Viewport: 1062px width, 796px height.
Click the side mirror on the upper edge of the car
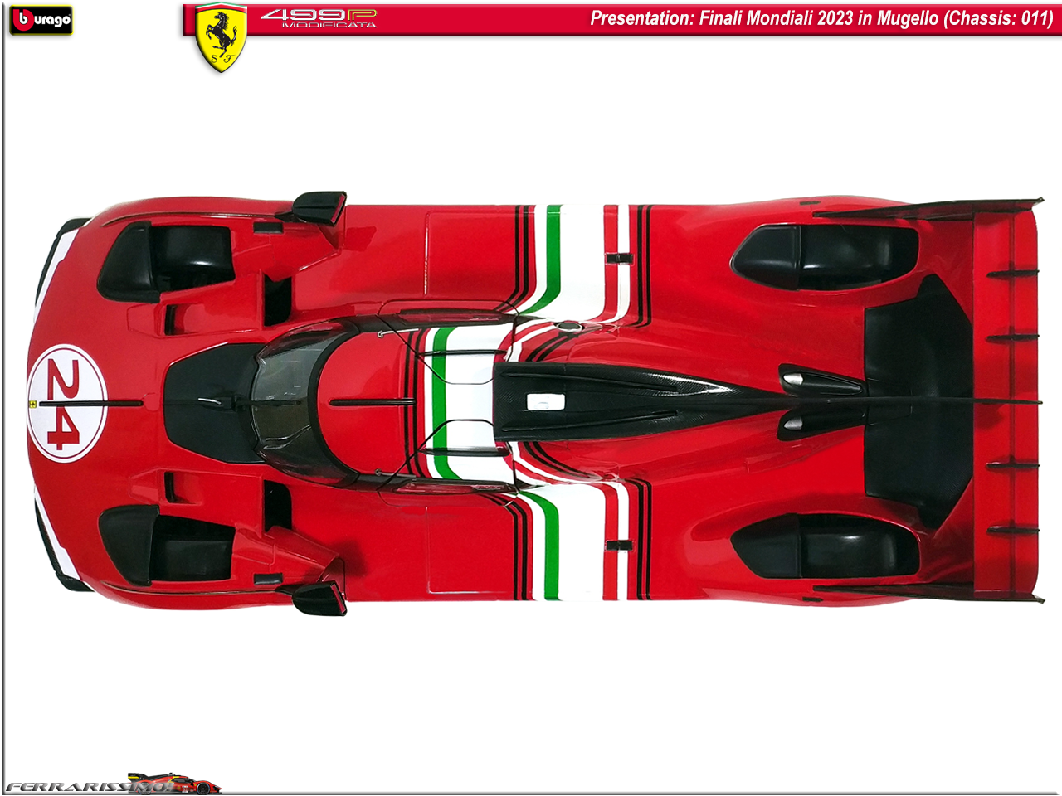tap(319, 207)
